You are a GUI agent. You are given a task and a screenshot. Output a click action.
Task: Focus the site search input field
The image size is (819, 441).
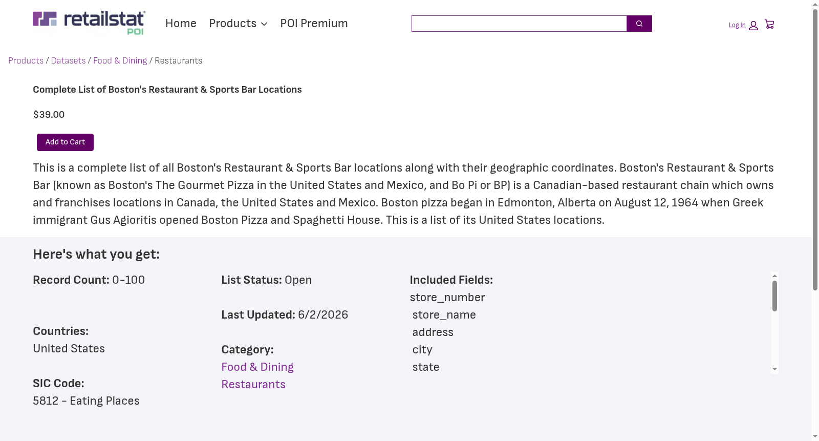pyautogui.click(x=519, y=24)
